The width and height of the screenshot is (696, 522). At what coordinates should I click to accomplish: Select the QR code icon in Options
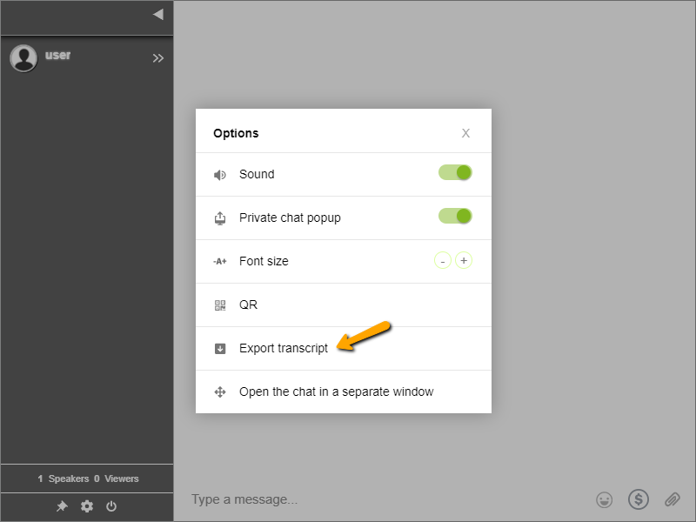click(220, 304)
